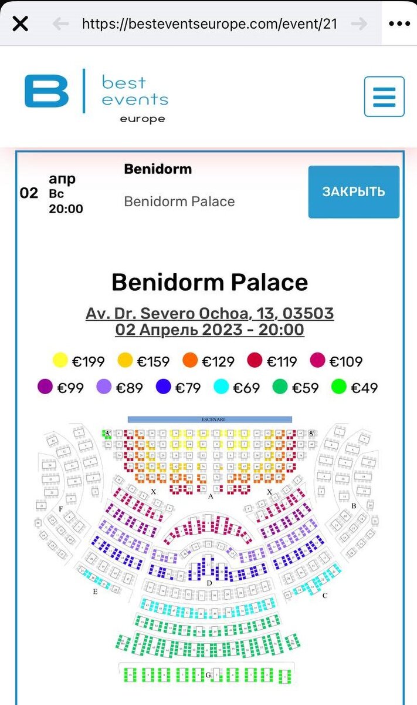The width and height of the screenshot is (417, 705).
Task: Select the yellow €199 price swatch
Action: coord(60,361)
